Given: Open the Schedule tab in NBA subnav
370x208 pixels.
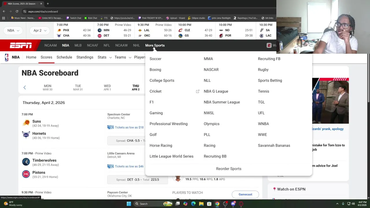Looking at the screenshot, I should 64,57.
